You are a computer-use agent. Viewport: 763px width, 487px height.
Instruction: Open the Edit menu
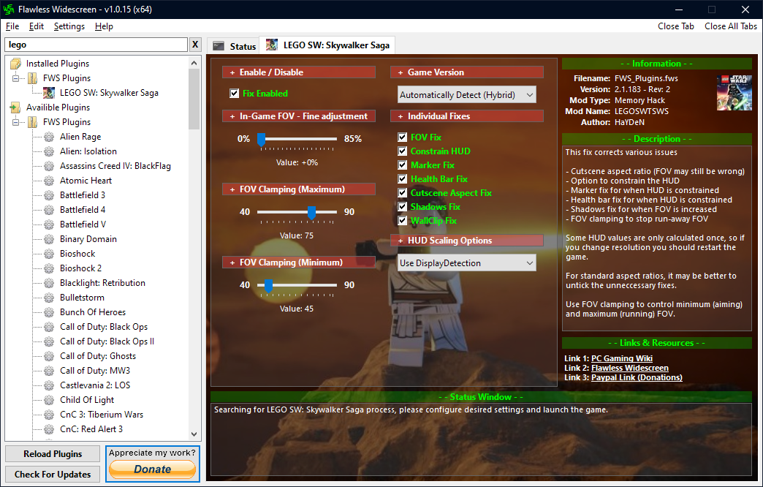click(x=36, y=26)
